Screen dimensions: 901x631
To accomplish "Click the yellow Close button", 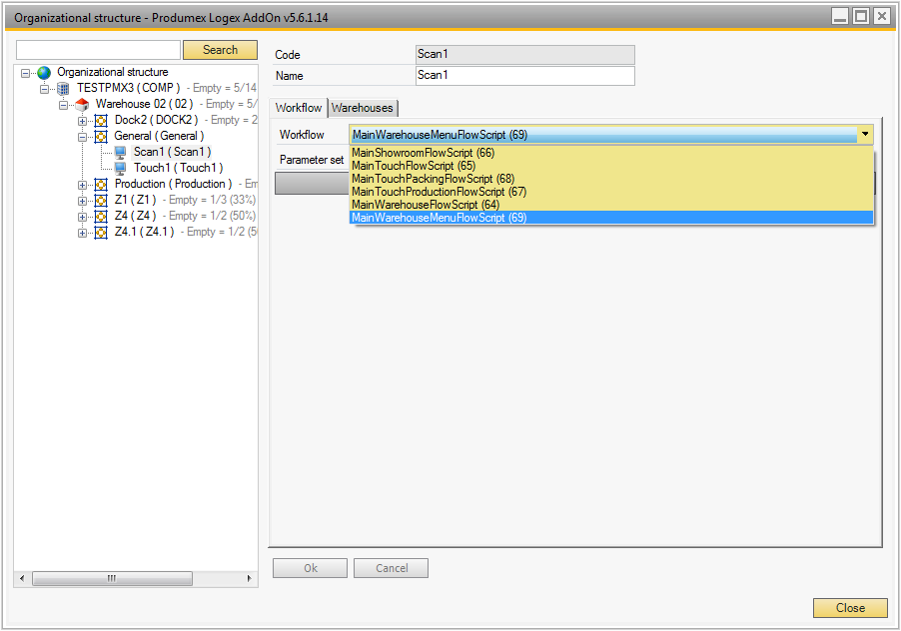I will point(850,608).
